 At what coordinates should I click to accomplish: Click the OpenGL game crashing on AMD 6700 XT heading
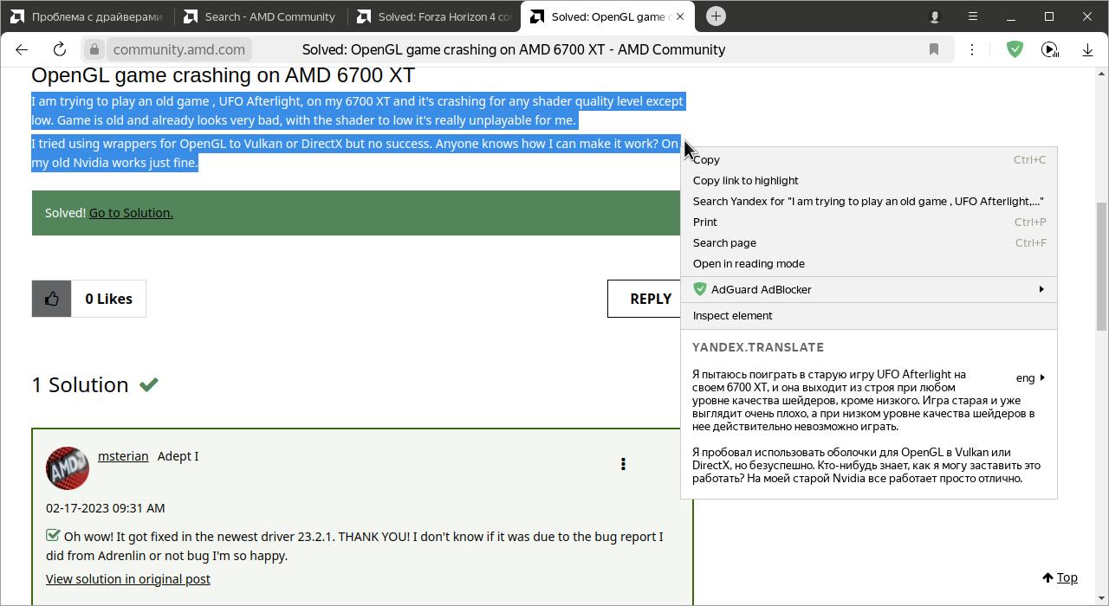[x=223, y=75]
